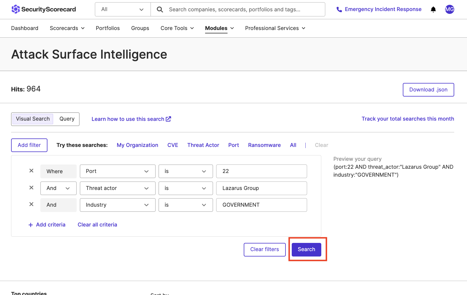Expand the Core Tools menu
The width and height of the screenshot is (467, 295).
tap(177, 28)
